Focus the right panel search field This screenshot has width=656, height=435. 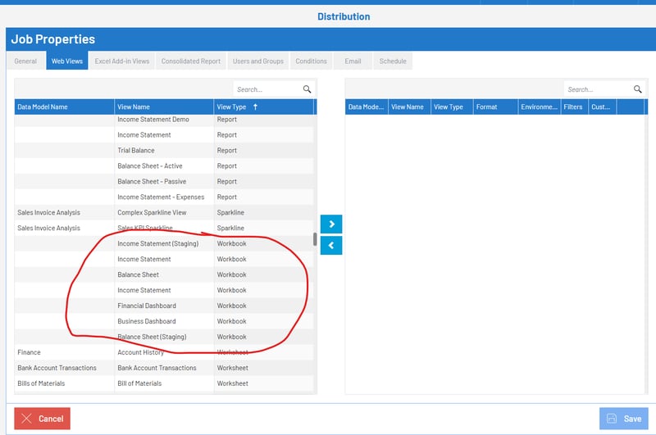pos(597,89)
